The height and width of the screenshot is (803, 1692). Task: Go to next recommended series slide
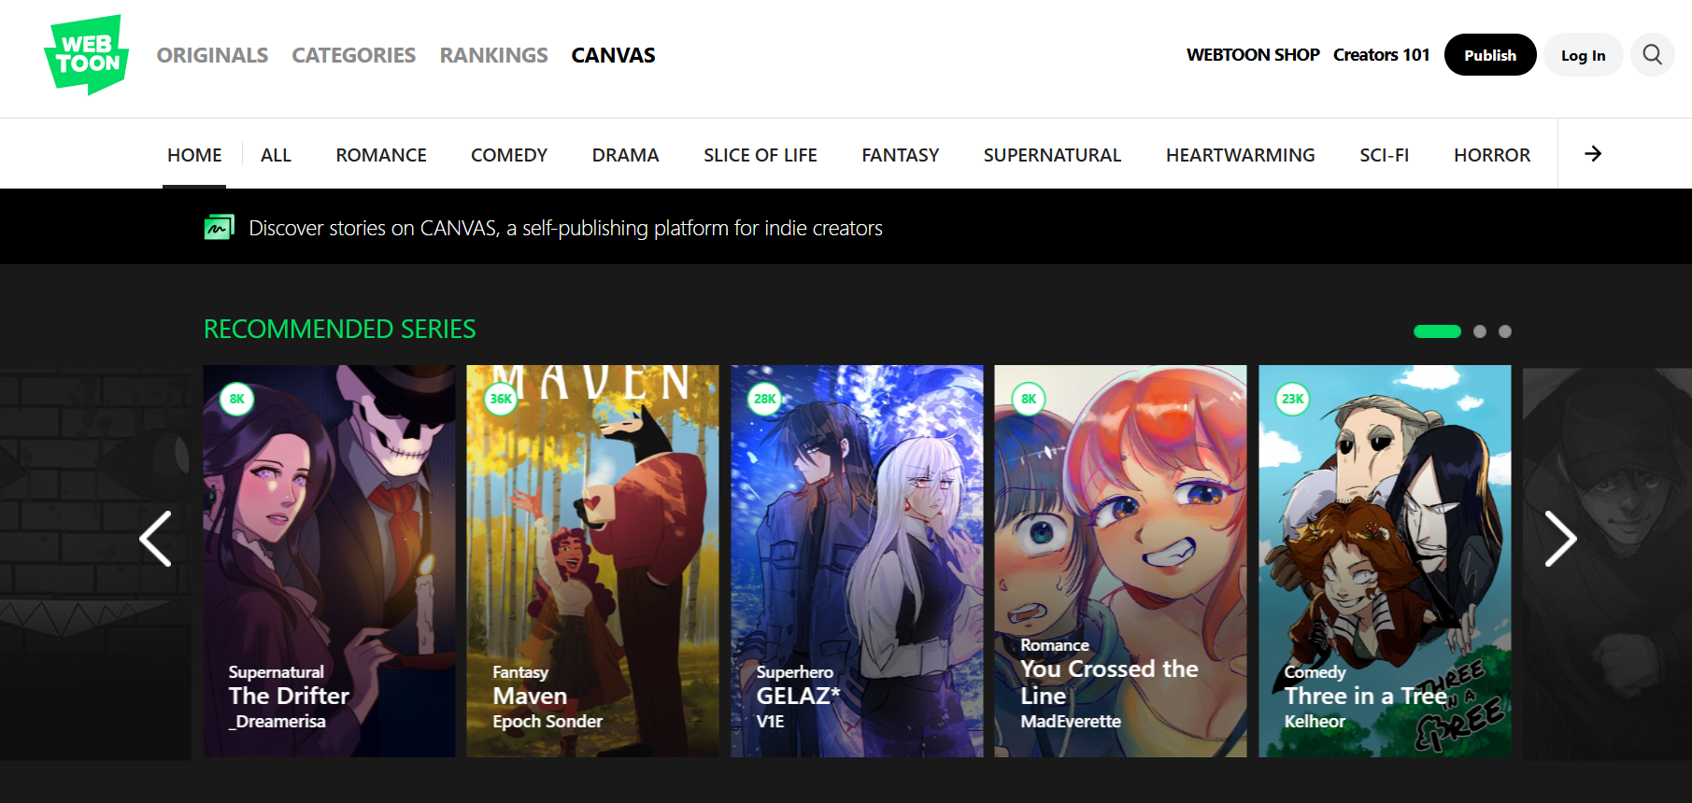1560,539
